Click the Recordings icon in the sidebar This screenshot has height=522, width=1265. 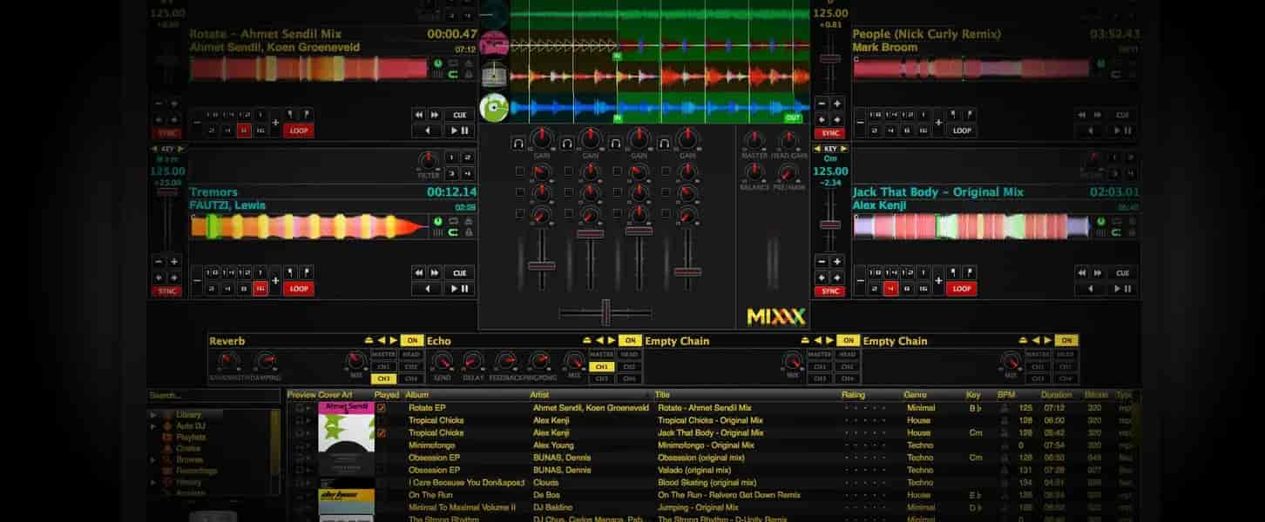(165, 469)
